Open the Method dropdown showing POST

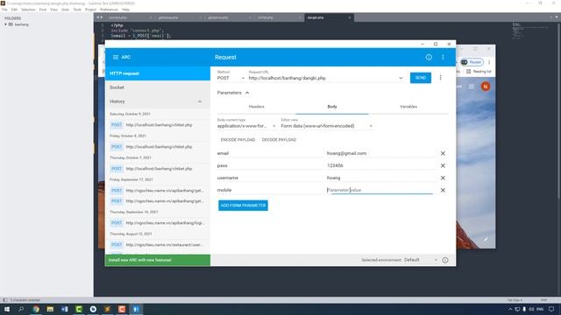coord(231,78)
